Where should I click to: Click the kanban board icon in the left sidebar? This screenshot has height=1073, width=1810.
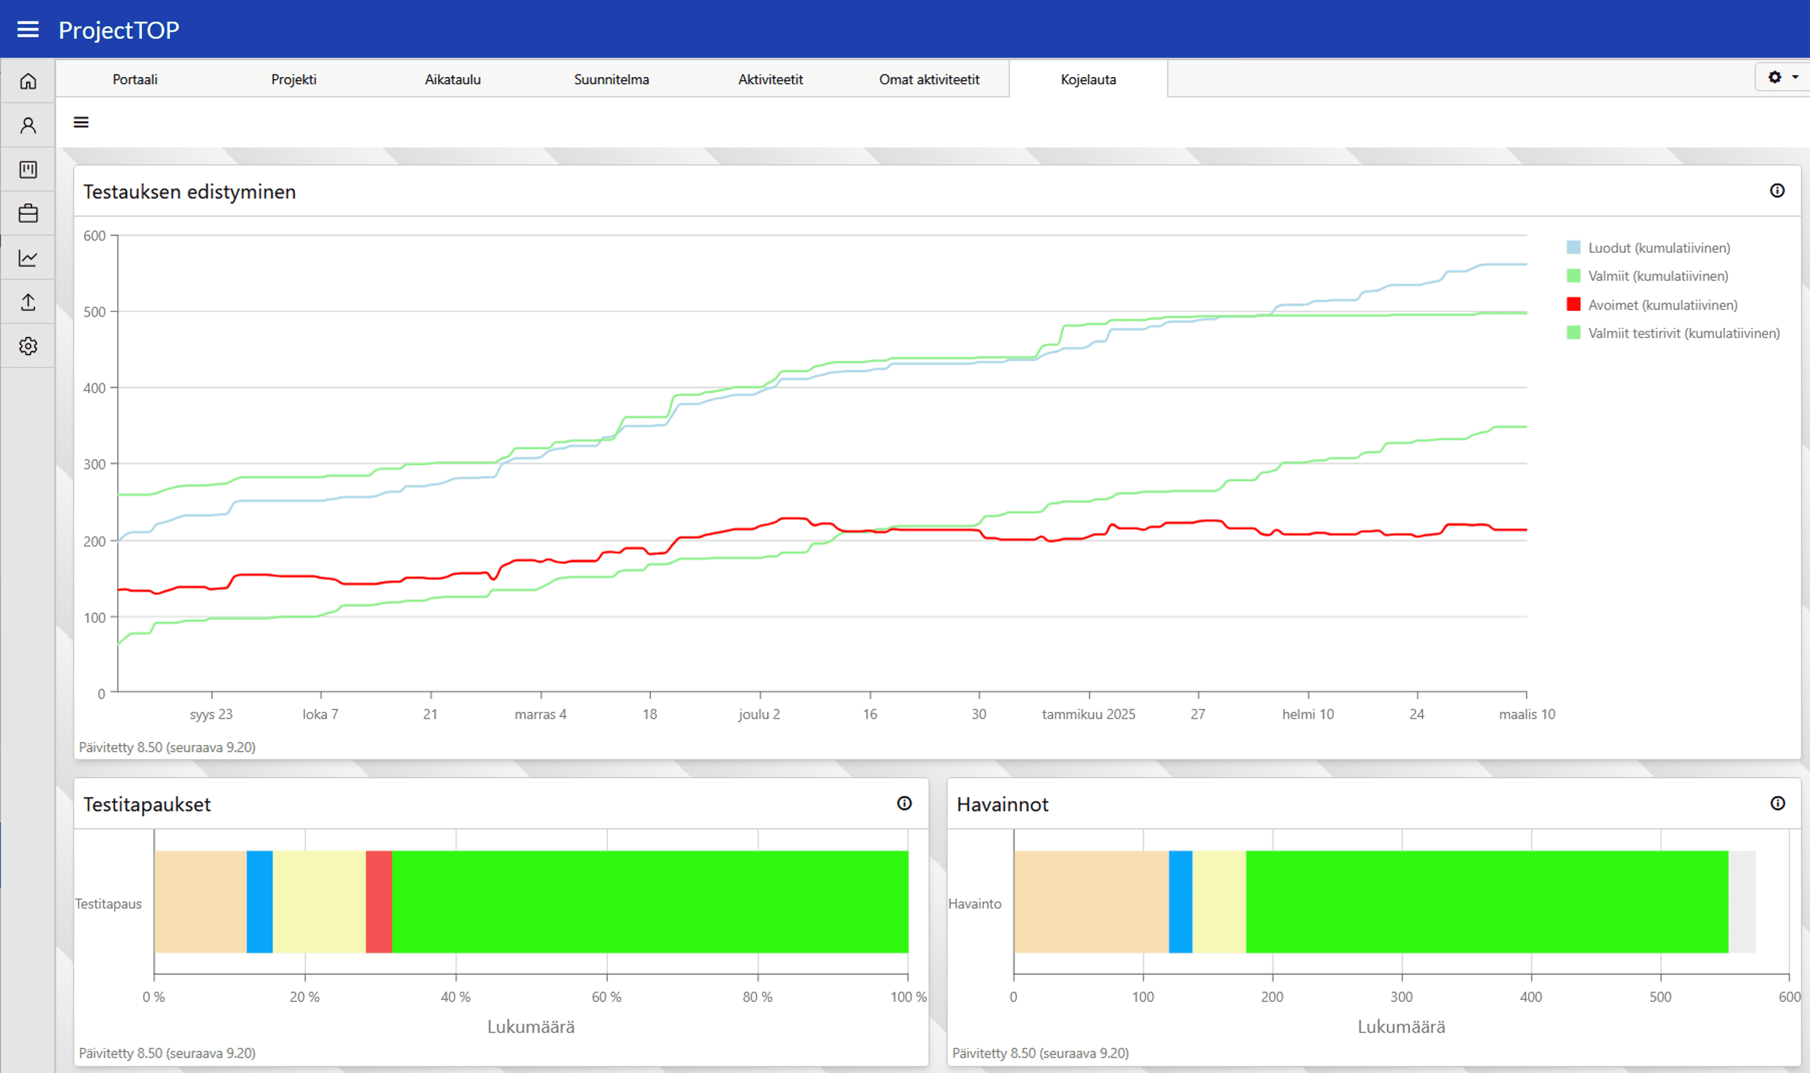(x=28, y=169)
